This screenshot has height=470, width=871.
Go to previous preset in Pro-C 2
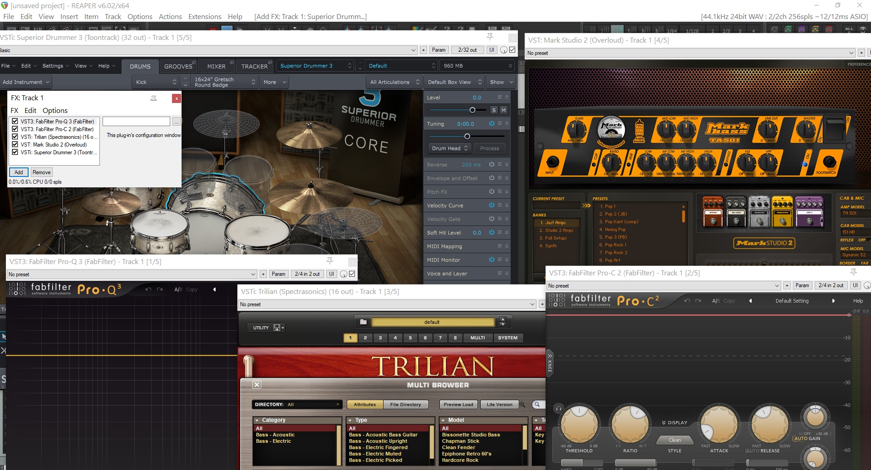coord(750,301)
